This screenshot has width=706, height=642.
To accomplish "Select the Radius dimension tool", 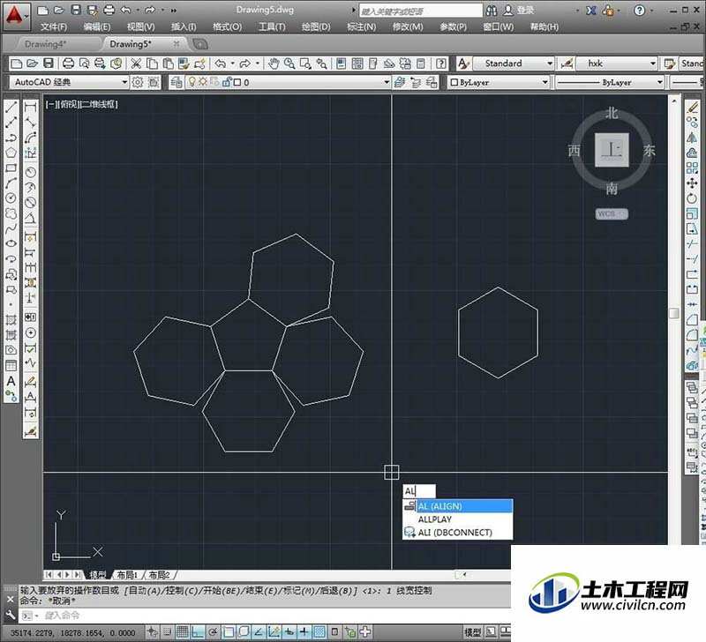I will pos(30,172).
